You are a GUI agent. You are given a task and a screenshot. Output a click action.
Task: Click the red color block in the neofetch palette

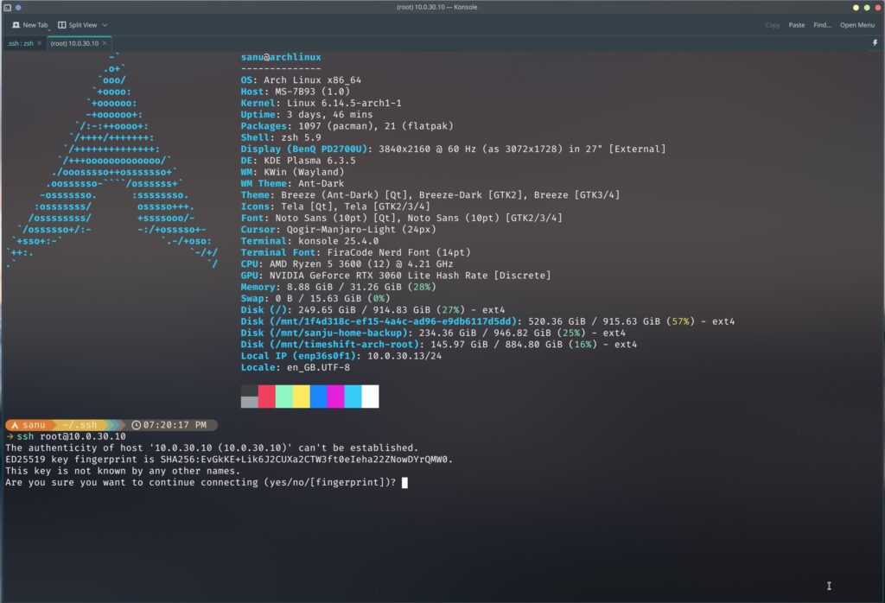pos(266,396)
